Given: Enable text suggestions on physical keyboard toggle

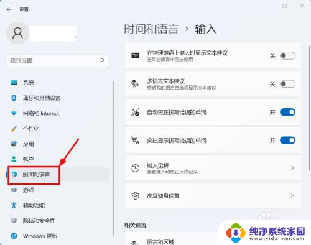Looking at the screenshot, I should 287,55.
